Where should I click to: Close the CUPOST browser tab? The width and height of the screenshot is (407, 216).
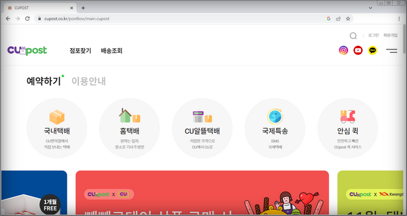pyautogui.click(x=72, y=8)
